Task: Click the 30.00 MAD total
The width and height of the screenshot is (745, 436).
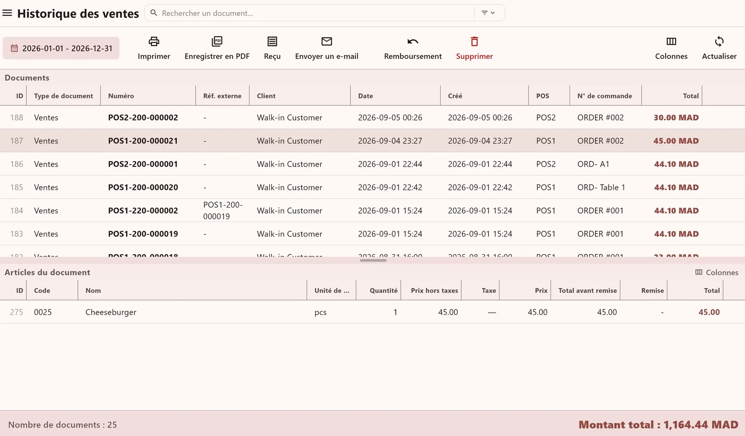Action: pyautogui.click(x=676, y=118)
